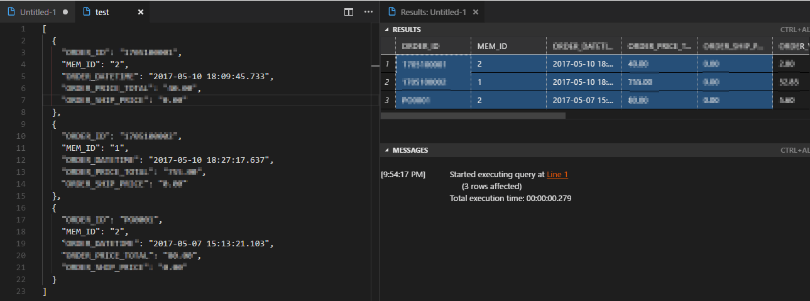Select the Results: Untitled-1 tab
This screenshot has width=810, height=301.
pyautogui.click(x=433, y=12)
